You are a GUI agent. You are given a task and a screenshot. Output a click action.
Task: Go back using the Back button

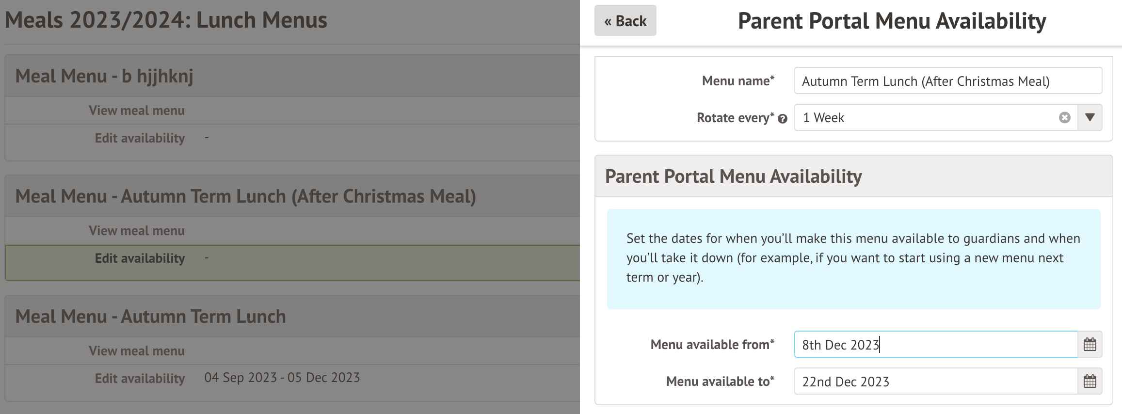[625, 21]
